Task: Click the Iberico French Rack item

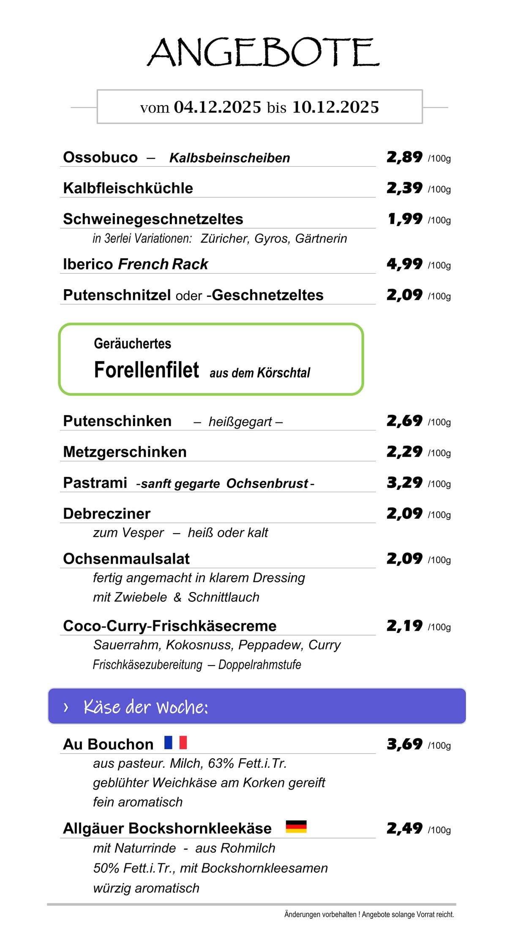Action: (135, 264)
